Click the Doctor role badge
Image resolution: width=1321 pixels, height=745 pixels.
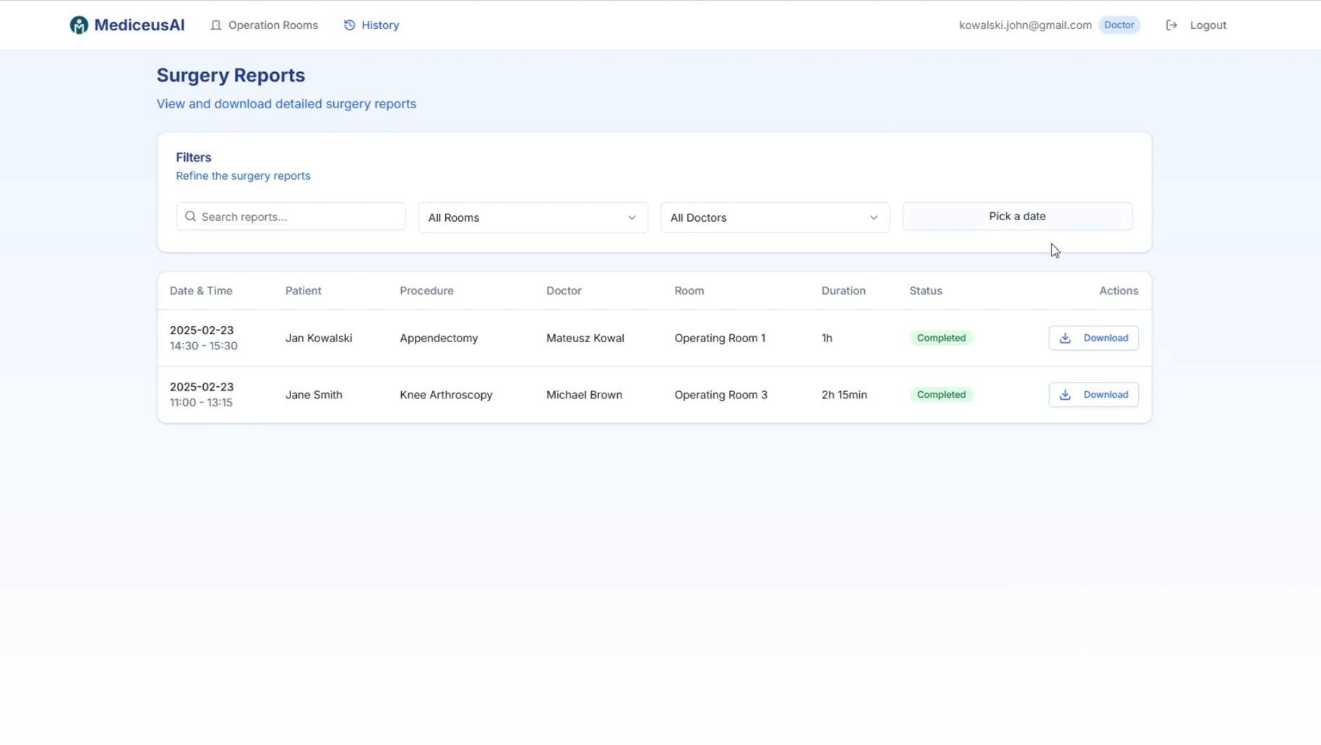pos(1119,25)
